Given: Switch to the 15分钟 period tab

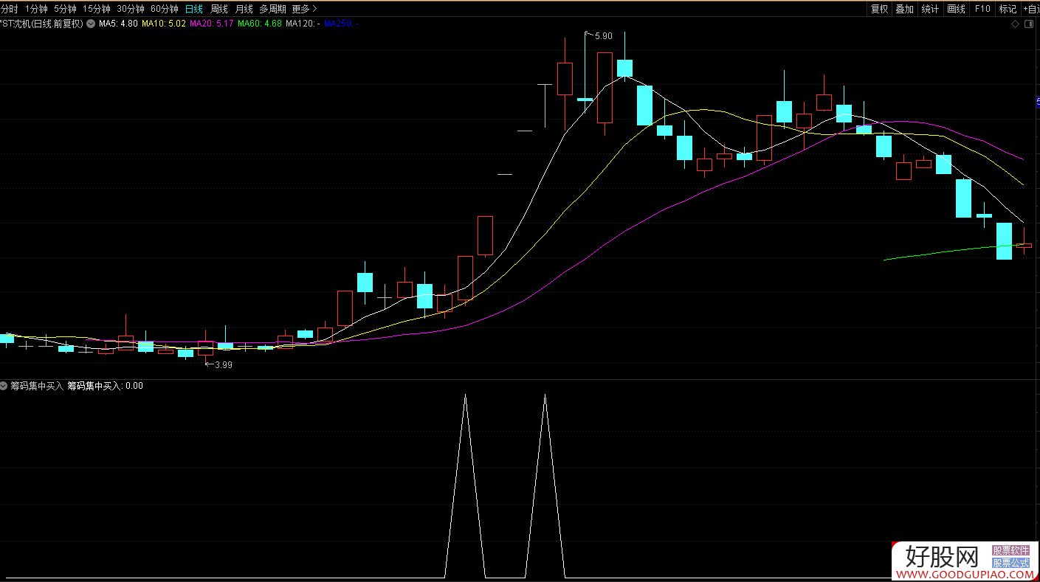Looking at the screenshot, I should tap(96, 9).
